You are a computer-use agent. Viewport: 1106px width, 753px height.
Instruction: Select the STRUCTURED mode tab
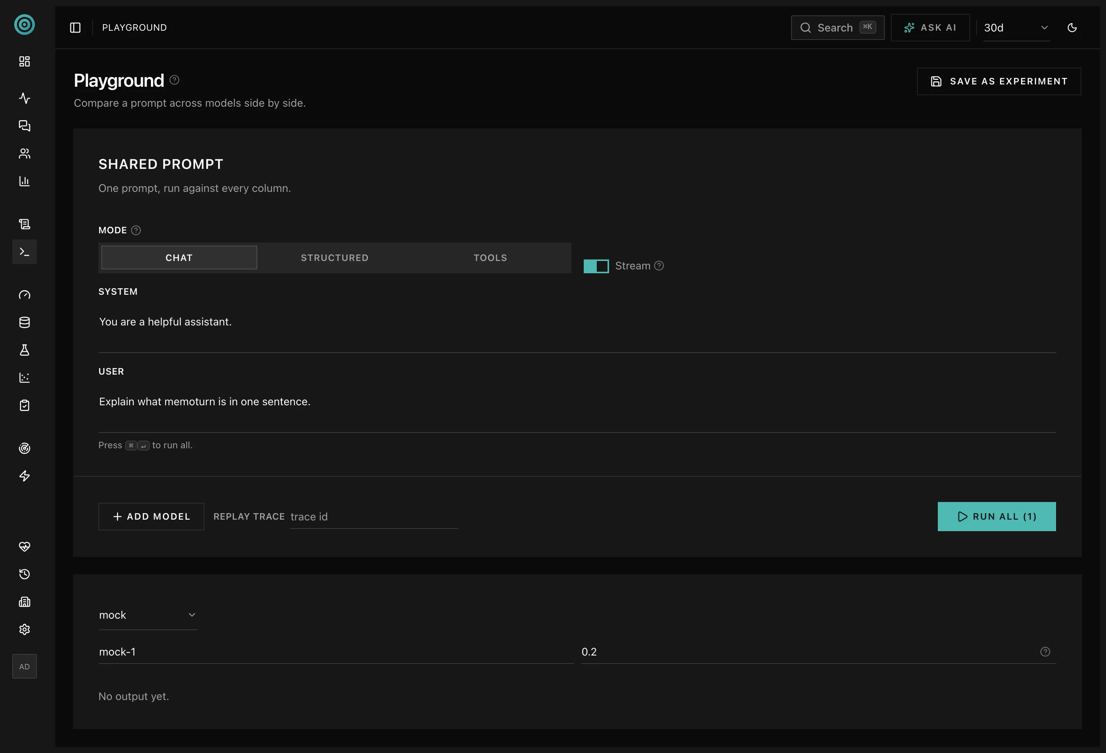coord(334,258)
